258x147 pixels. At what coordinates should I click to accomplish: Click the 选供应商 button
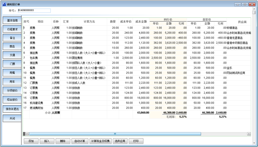tap(120, 141)
